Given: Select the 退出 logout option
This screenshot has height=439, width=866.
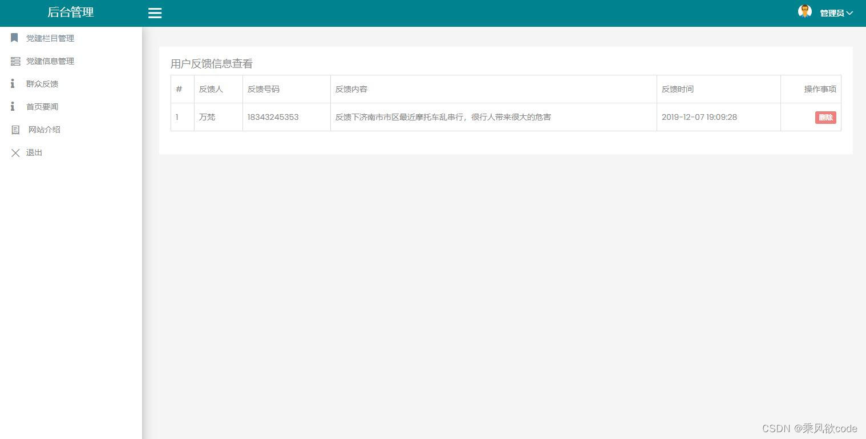Looking at the screenshot, I should click(x=34, y=152).
